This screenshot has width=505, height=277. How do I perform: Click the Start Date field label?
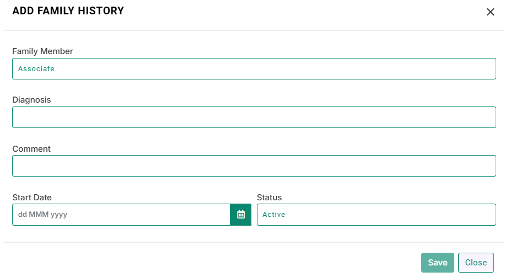[x=32, y=198]
